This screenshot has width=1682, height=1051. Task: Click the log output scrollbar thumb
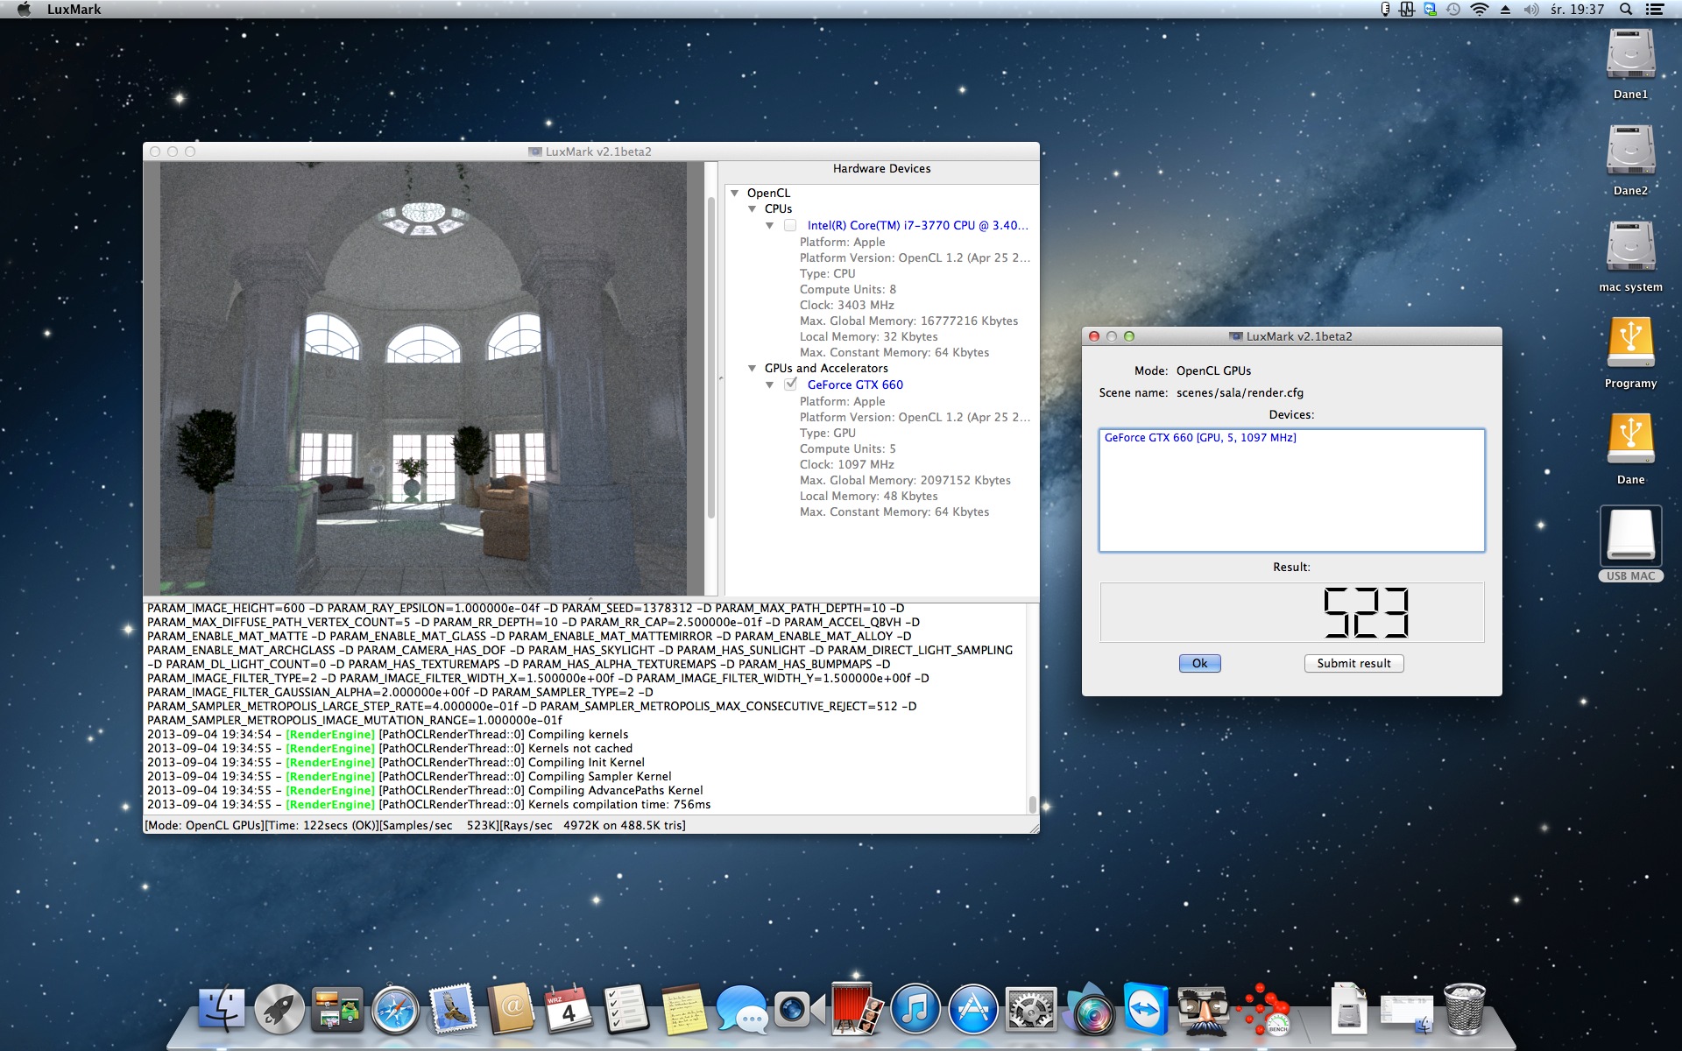1032,803
